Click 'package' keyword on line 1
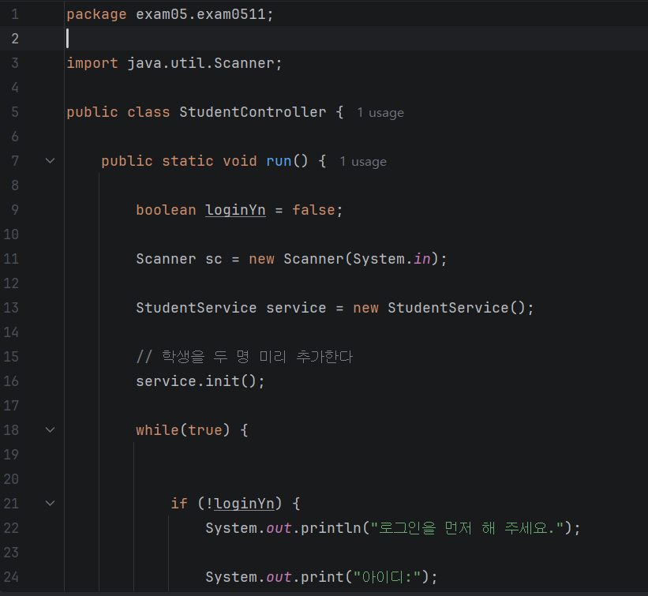648x596 pixels. (x=96, y=14)
